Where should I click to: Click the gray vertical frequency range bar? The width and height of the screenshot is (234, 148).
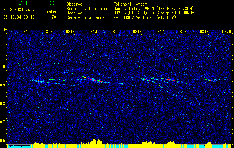point(7,85)
